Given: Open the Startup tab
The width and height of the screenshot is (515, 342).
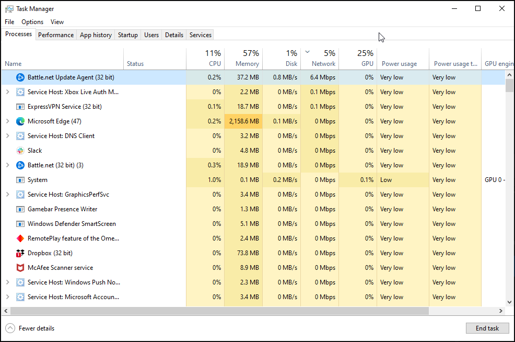Looking at the screenshot, I should coord(127,35).
